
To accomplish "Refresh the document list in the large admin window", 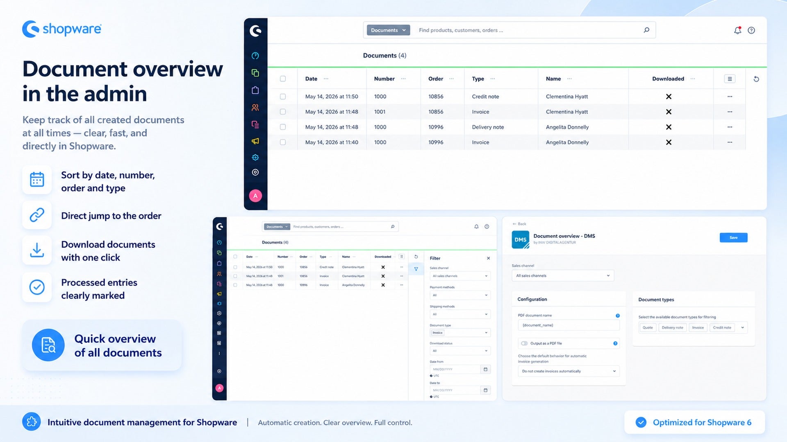I will click(756, 79).
